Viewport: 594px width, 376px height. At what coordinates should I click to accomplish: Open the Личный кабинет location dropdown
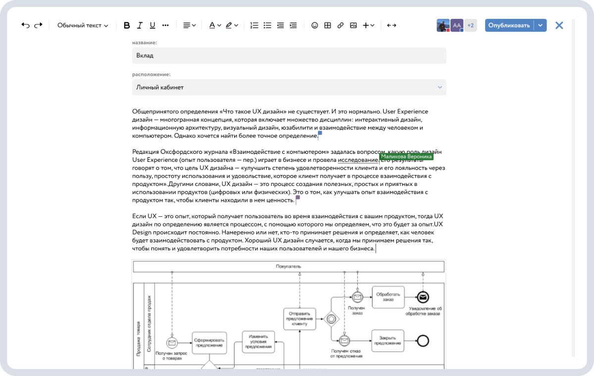pyautogui.click(x=289, y=87)
